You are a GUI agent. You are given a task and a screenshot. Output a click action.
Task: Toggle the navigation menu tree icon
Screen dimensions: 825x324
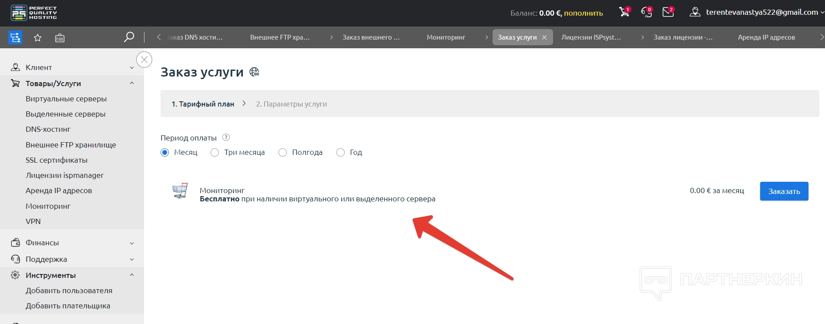(15, 37)
